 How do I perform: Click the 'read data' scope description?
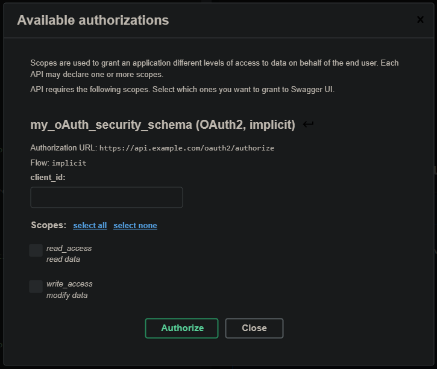tap(63, 259)
